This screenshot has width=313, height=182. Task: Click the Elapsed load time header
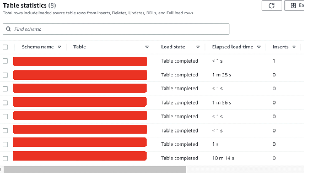pyautogui.click(x=233, y=47)
